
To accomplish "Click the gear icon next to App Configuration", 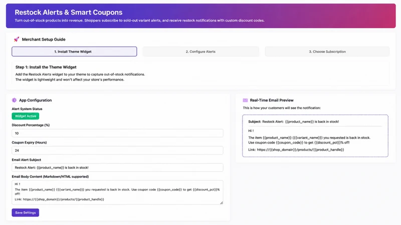I will click(15, 100).
